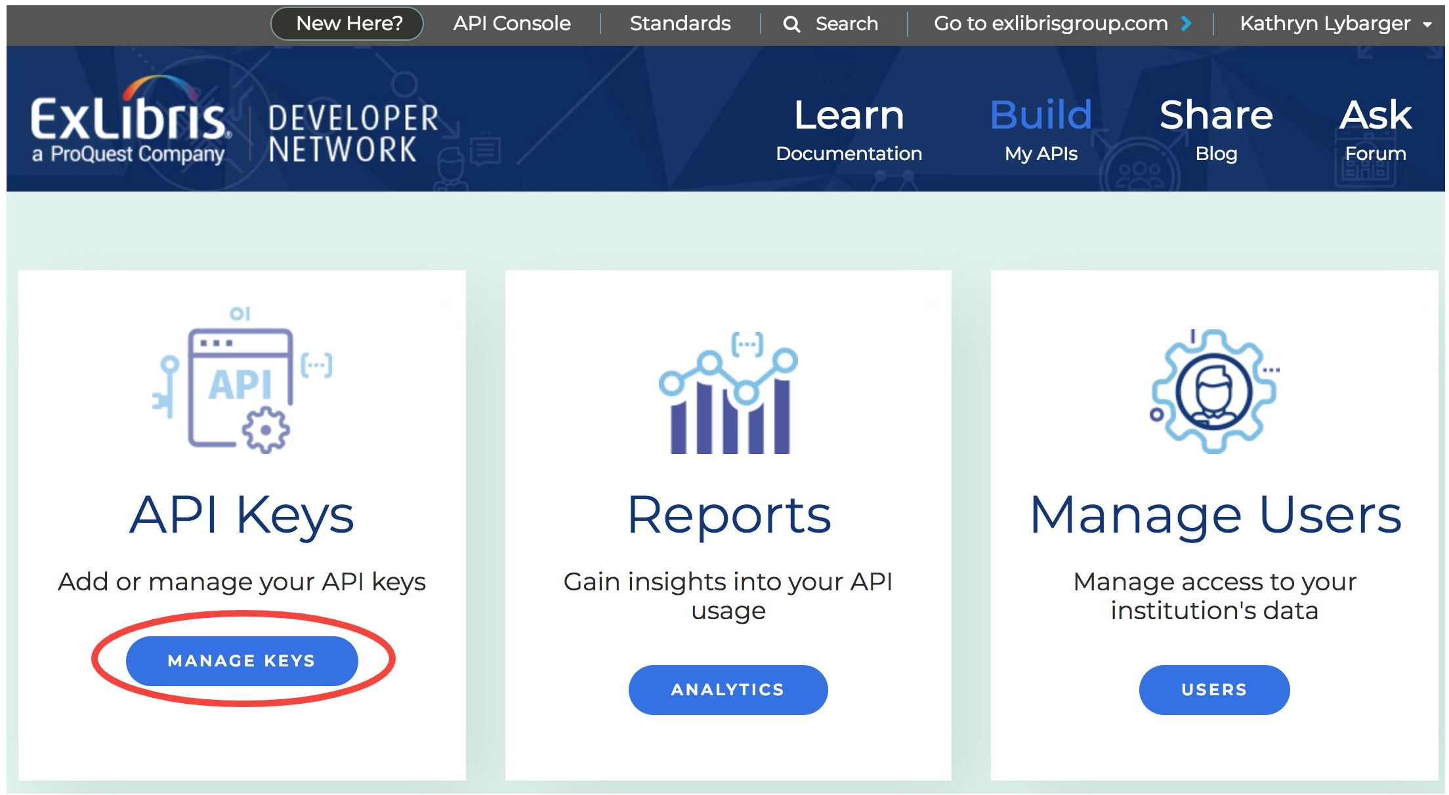Open the Kathryn Lybarger account dropdown
This screenshot has width=1449, height=795.
pyautogui.click(x=1326, y=24)
